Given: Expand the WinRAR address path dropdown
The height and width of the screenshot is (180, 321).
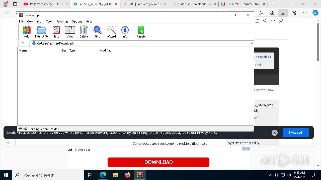Looking at the screenshot, I should (252, 43).
